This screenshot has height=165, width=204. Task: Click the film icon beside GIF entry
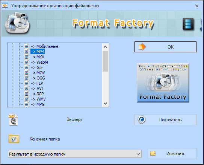(26, 67)
